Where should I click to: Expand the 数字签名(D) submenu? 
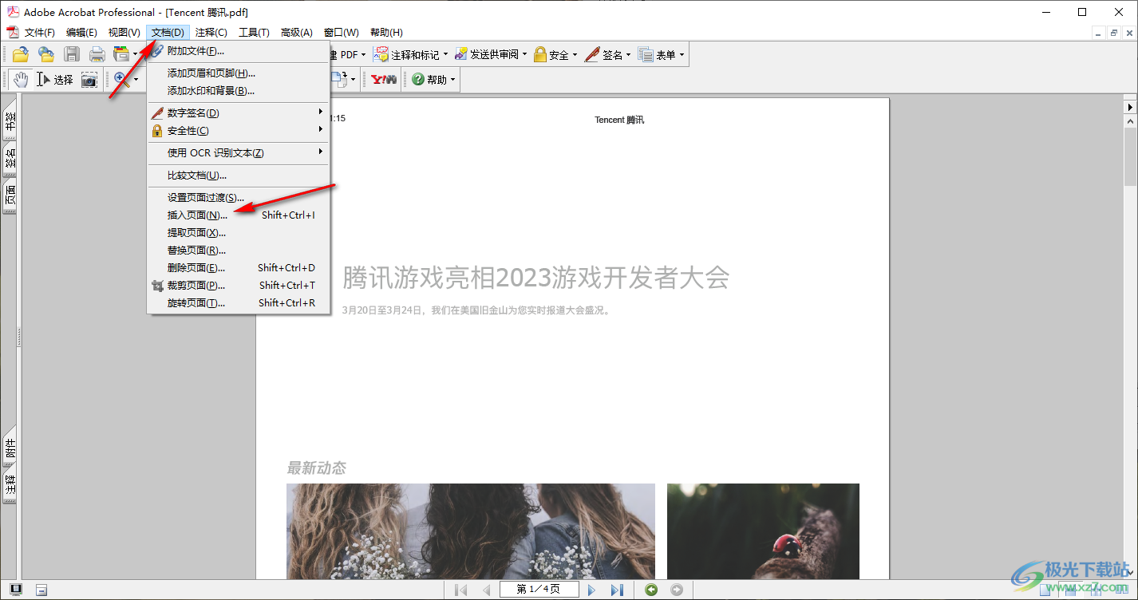(x=239, y=113)
